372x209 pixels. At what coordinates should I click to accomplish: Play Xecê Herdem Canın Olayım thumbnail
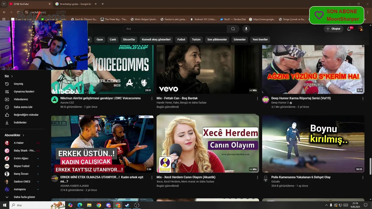[208, 144]
